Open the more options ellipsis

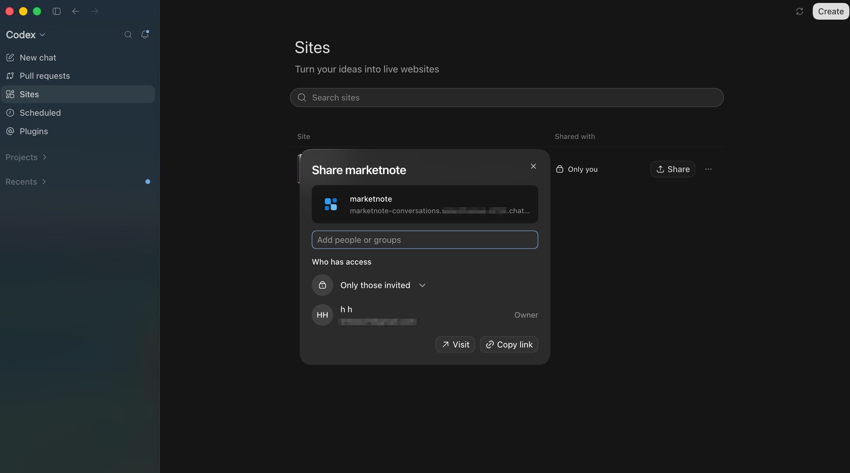[x=708, y=169]
